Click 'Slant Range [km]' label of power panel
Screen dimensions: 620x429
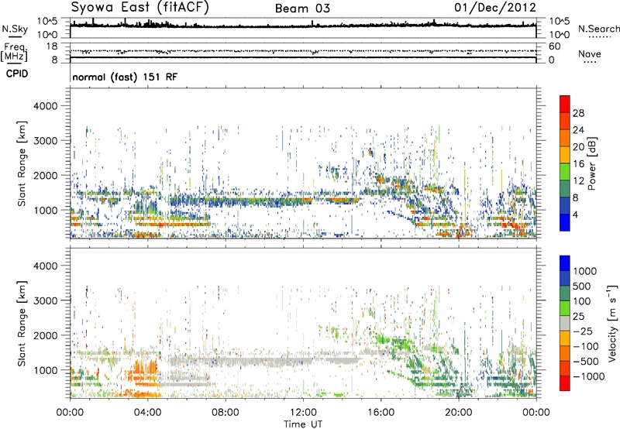pyautogui.click(x=22, y=163)
